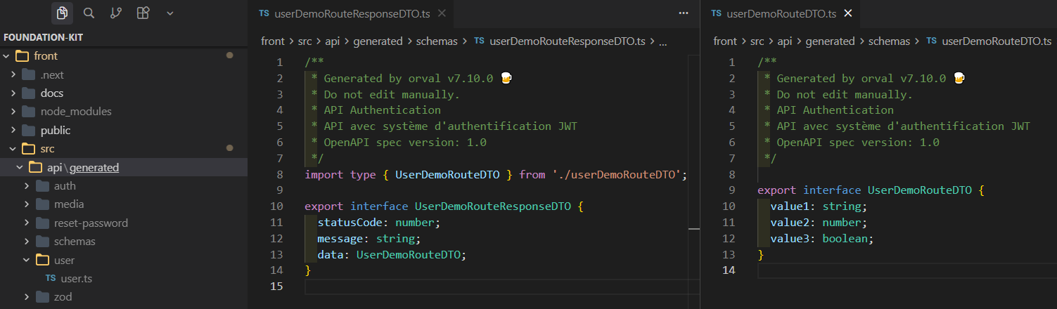Screen dimensions: 1057x309
Task: Select the api\generated folder icon
Action: pyautogui.click(x=35, y=167)
